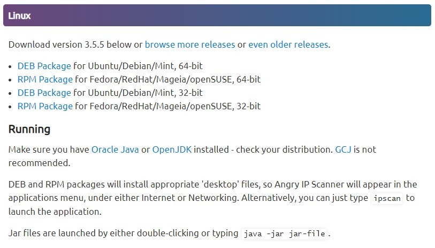435x248 pixels.
Task: Open the Oracle Java link
Action: (115, 149)
